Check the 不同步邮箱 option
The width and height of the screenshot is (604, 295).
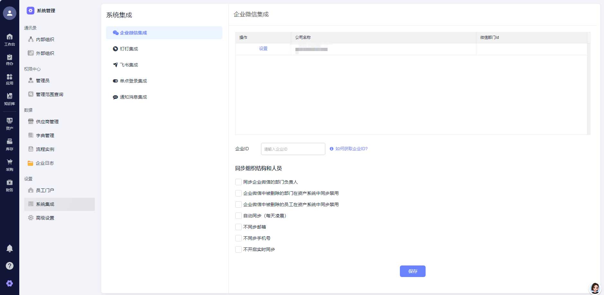coord(238,227)
